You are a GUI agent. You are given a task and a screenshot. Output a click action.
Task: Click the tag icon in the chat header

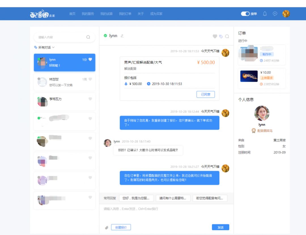point(221,36)
